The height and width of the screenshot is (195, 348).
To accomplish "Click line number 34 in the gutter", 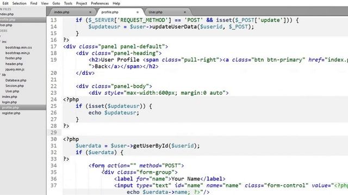I will tap(53, 166).
